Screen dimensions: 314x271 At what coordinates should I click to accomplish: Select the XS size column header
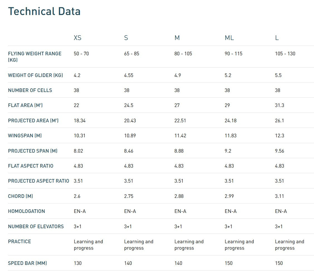coord(77,38)
